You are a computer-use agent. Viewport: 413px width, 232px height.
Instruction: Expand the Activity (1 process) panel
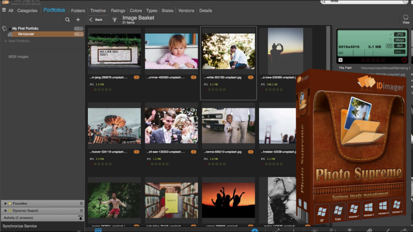tap(42, 218)
